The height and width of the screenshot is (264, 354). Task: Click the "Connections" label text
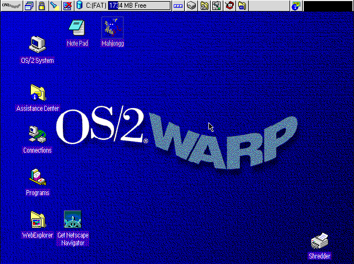[37, 150]
